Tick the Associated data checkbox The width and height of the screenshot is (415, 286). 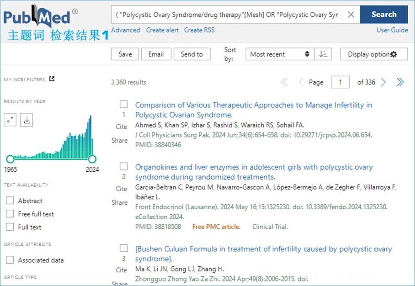(x=10, y=260)
